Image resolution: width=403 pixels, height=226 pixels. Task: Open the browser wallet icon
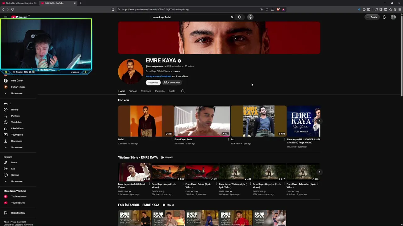click(386, 9)
